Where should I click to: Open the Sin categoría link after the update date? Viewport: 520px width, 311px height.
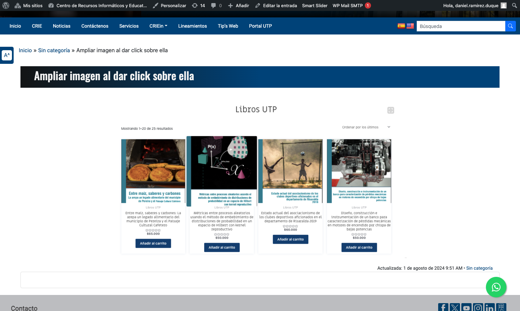point(479,268)
